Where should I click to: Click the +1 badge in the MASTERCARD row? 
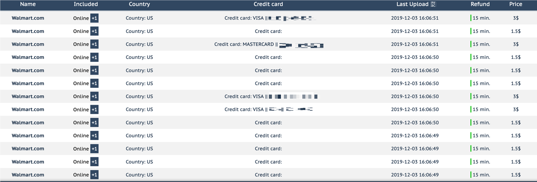pos(94,44)
